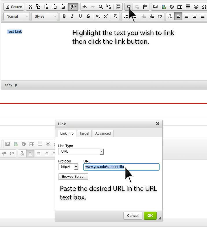Switch to the Target tab
207x227 pixels.
coord(85,133)
